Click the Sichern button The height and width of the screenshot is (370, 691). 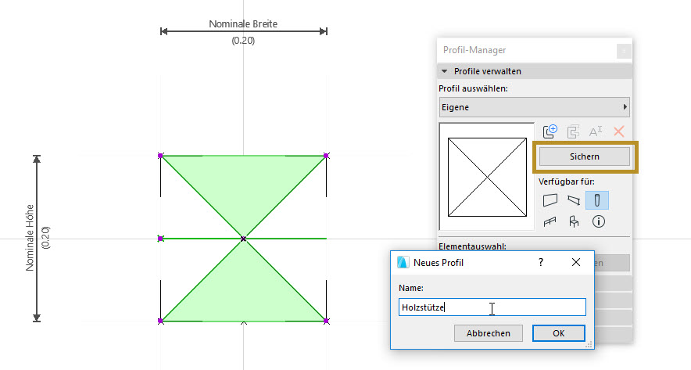point(585,156)
